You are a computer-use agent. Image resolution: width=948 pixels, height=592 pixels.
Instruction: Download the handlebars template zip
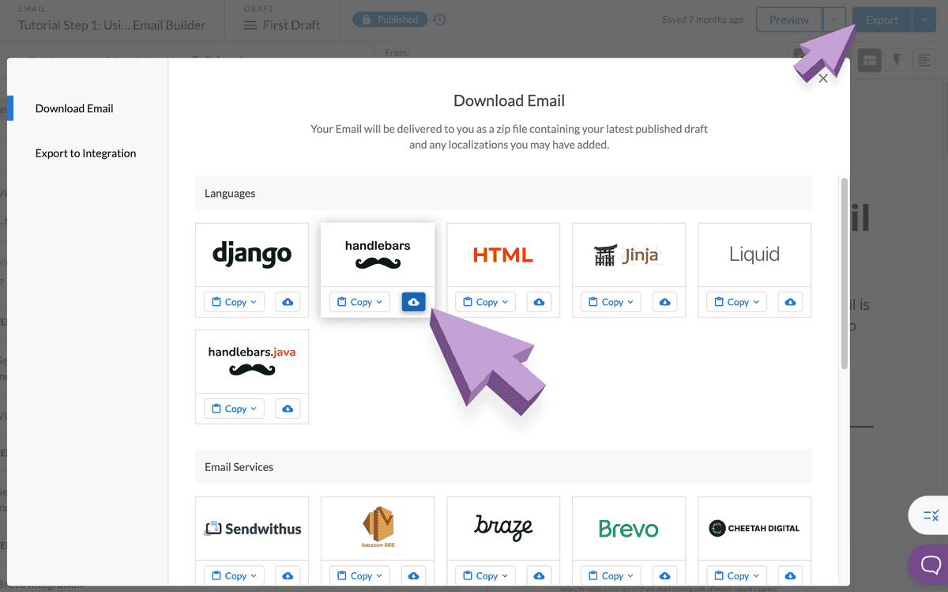(x=413, y=302)
